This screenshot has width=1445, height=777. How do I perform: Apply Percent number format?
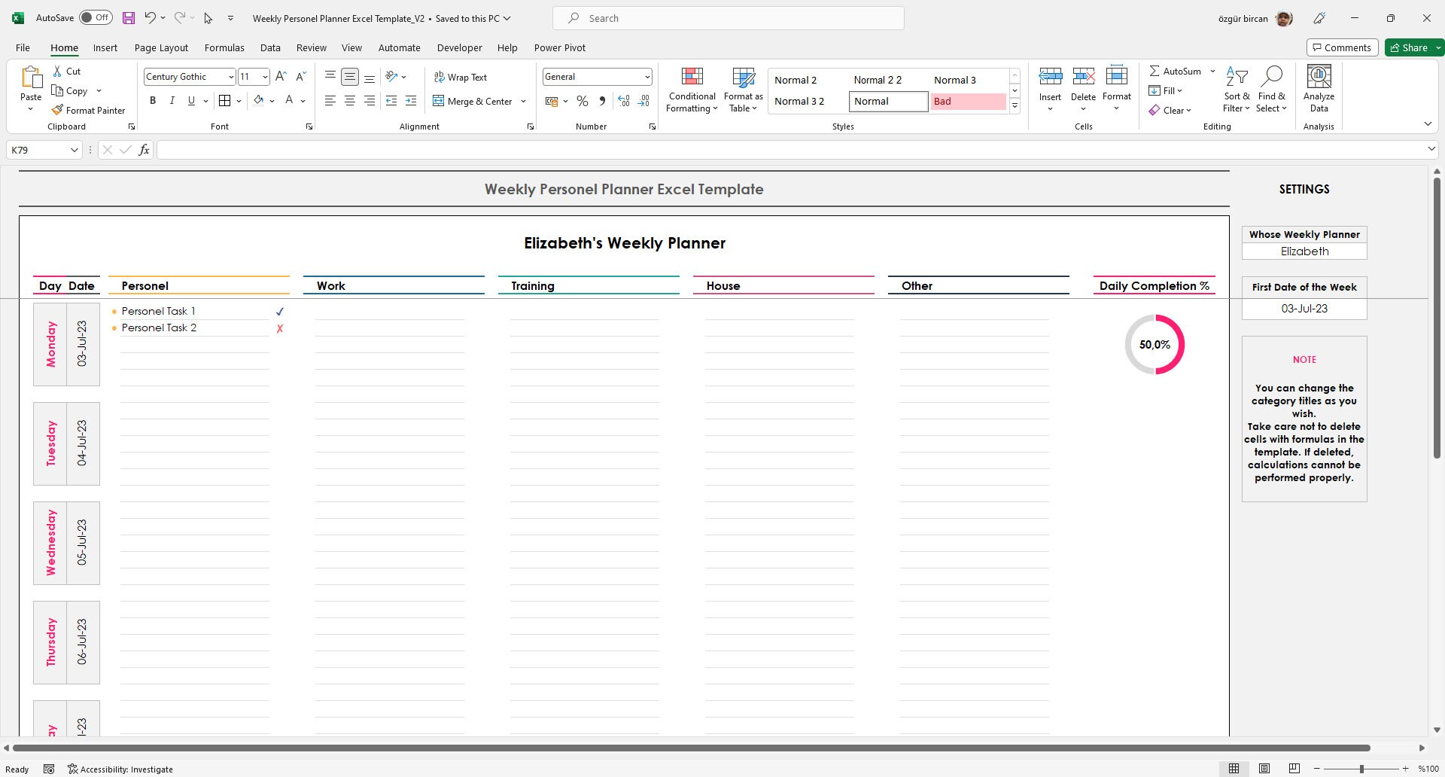click(582, 100)
